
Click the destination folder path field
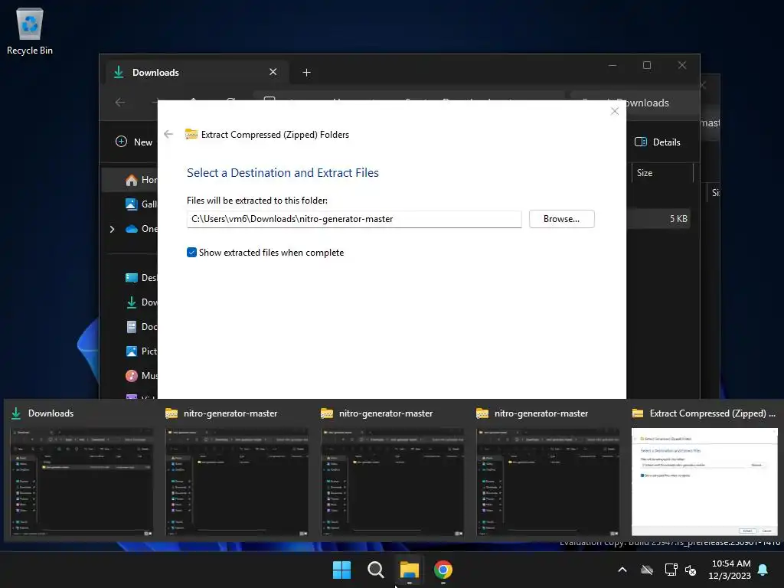click(x=354, y=219)
